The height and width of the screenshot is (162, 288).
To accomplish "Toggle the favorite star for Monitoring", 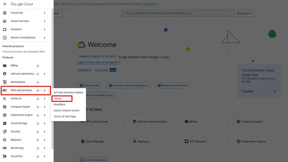I will [x=38, y=148].
